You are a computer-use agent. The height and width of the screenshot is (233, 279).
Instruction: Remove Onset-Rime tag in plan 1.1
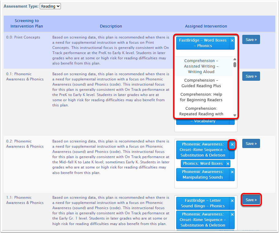232,215
